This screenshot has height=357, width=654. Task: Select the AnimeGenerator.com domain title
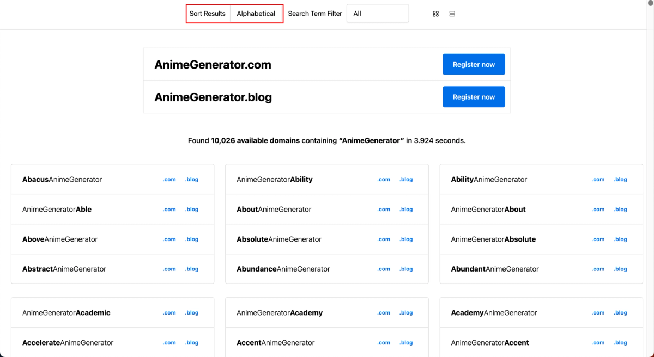(213, 65)
